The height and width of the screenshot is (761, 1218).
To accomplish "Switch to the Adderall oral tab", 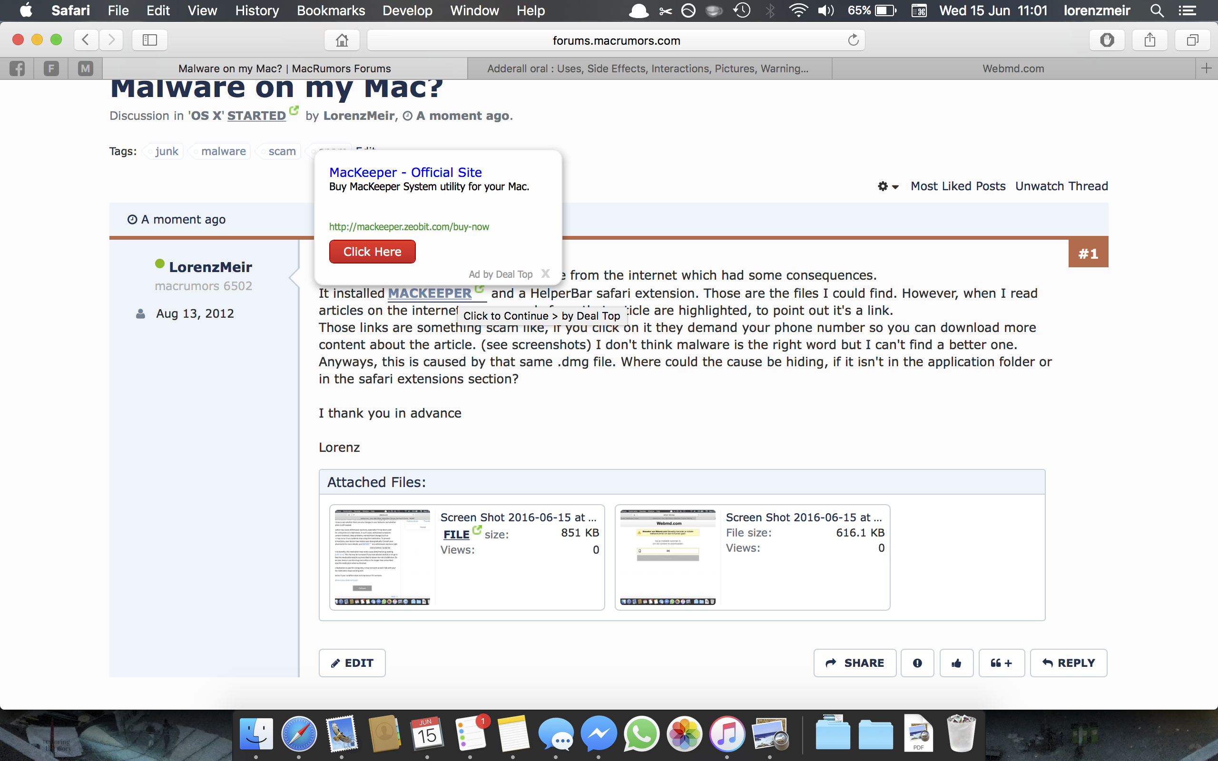I will pos(649,68).
